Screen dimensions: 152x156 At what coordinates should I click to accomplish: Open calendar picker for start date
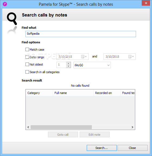[84, 57]
